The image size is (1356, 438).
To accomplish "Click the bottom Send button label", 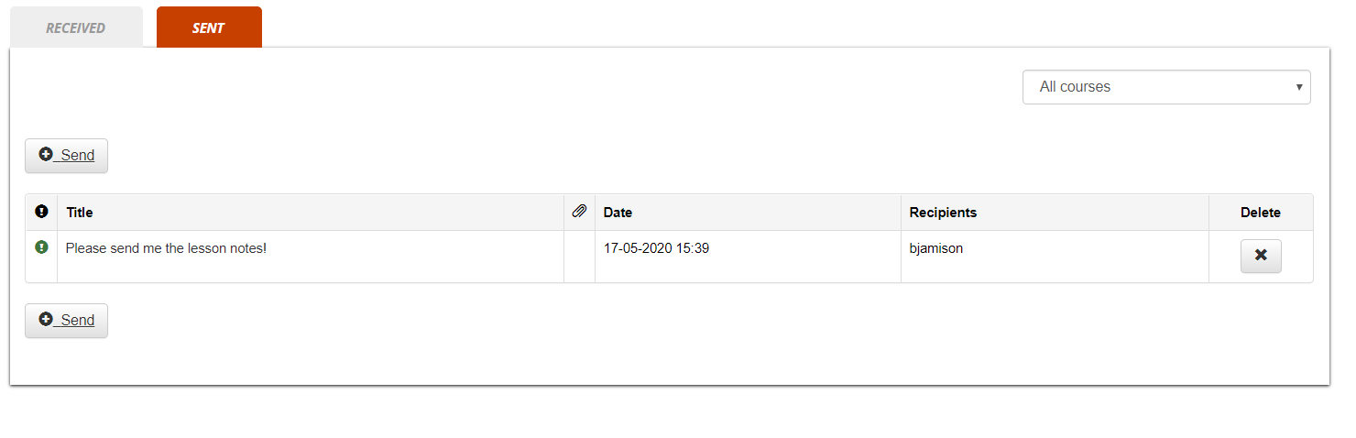I will pyautogui.click(x=78, y=321).
